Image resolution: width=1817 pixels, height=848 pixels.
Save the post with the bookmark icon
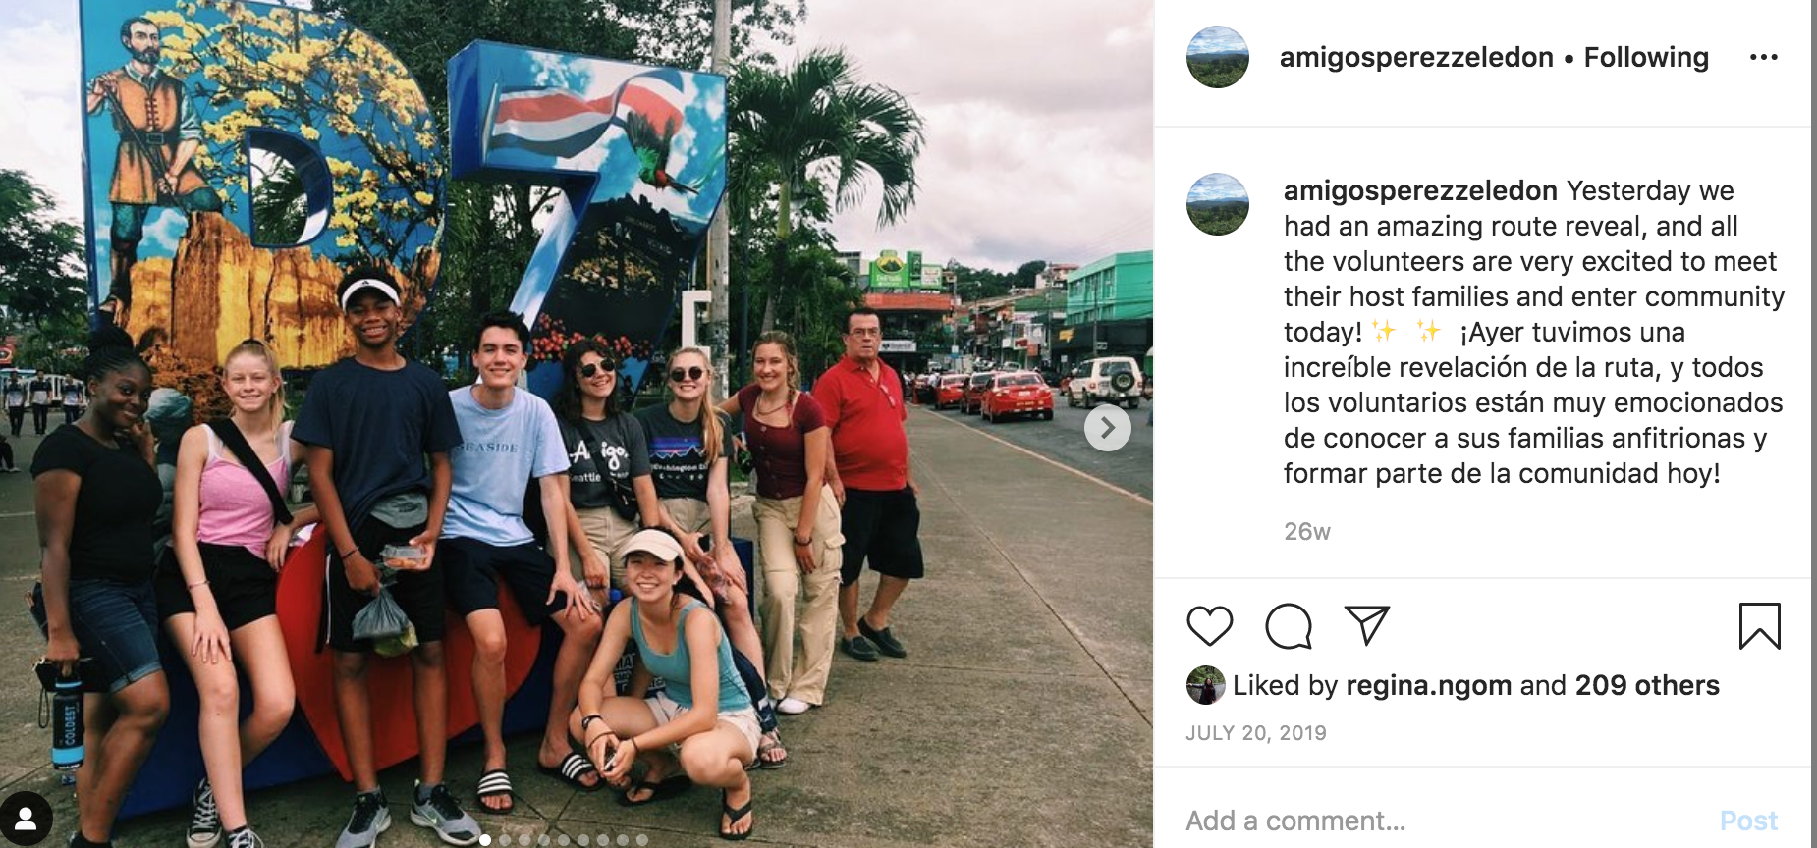pyautogui.click(x=1759, y=626)
